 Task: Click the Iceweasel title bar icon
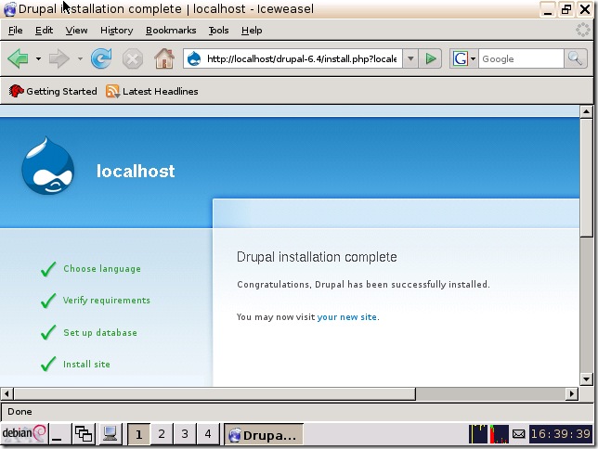[x=9, y=9]
